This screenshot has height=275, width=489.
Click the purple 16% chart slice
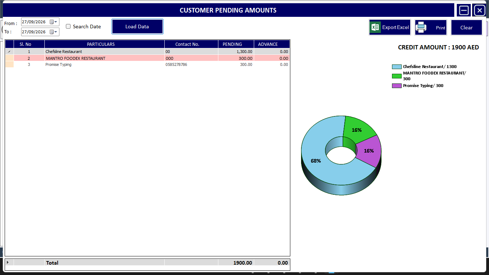(369, 151)
